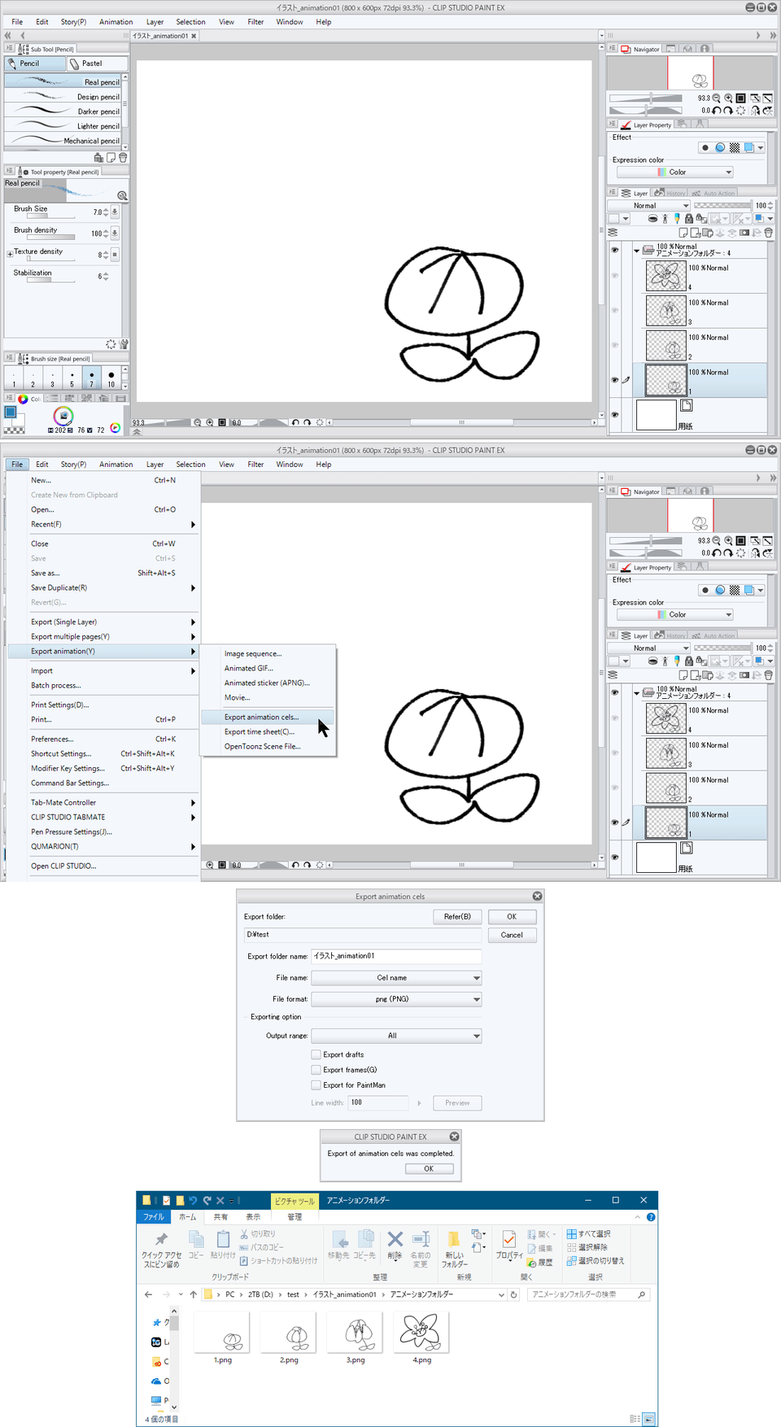The width and height of the screenshot is (781, 1427).
Task: Select the Pastel sub tool group tab
Action: [x=97, y=63]
